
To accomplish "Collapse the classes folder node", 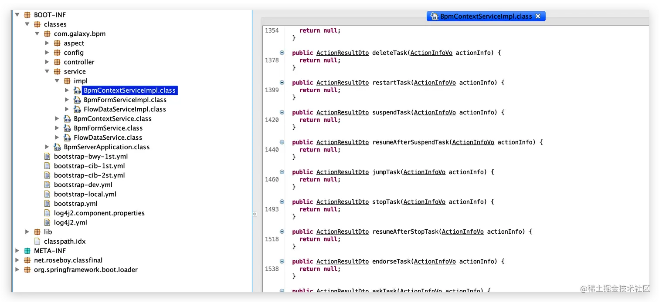I will pyautogui.click(x=27, y=24).
